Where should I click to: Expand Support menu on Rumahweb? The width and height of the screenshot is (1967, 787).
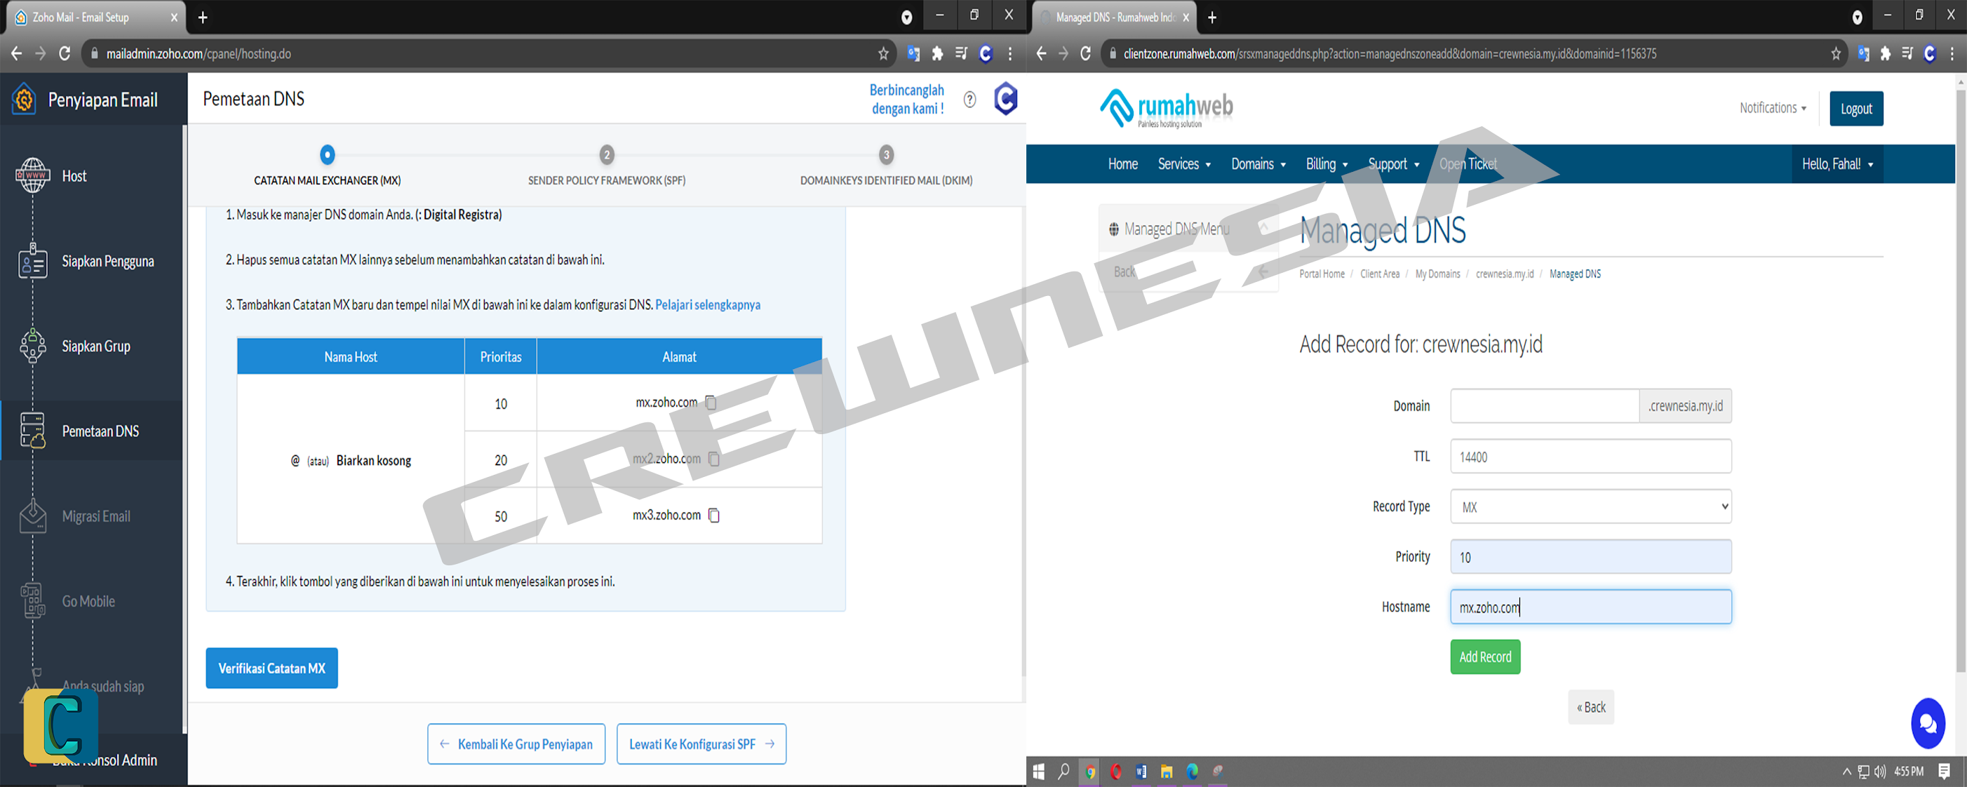pos(1394,164)
